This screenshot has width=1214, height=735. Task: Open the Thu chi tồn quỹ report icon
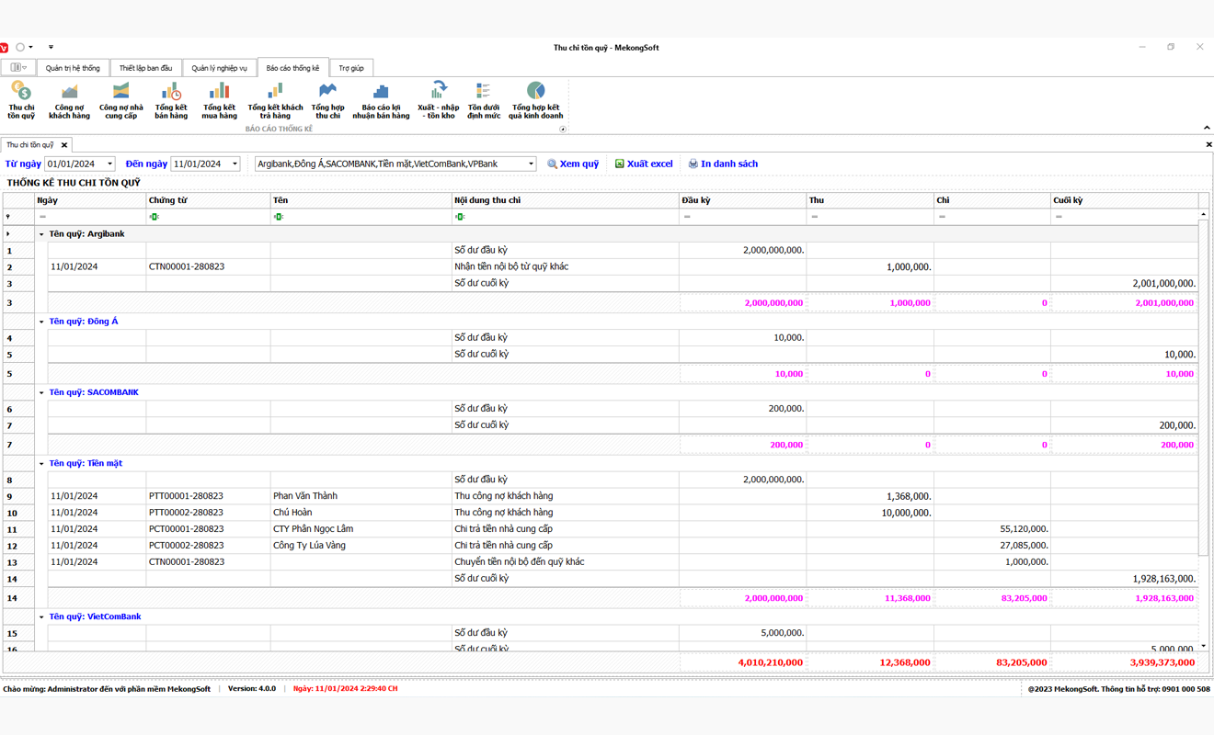(21, 99)
